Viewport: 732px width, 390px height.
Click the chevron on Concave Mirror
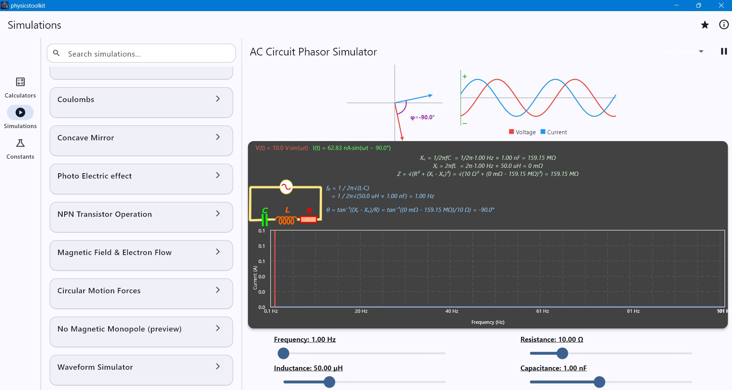click(x=218, y=137)
